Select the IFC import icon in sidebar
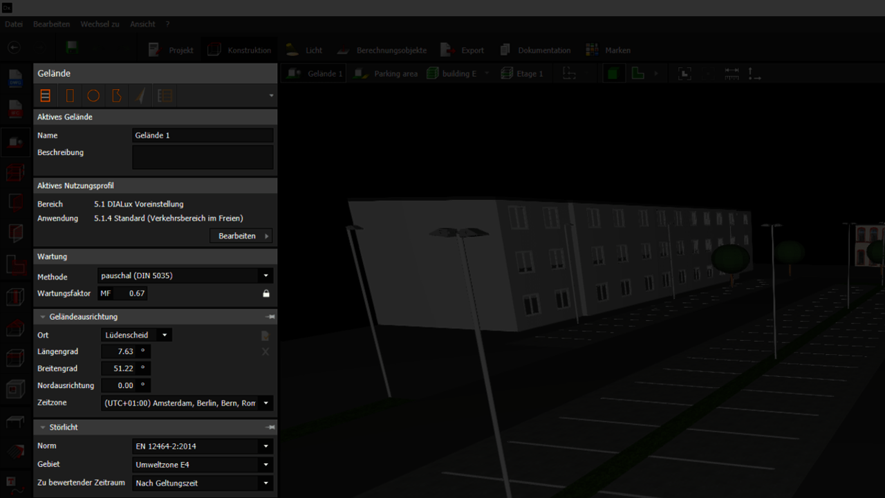This screenshot has height=498, width=885. (16, 109)
